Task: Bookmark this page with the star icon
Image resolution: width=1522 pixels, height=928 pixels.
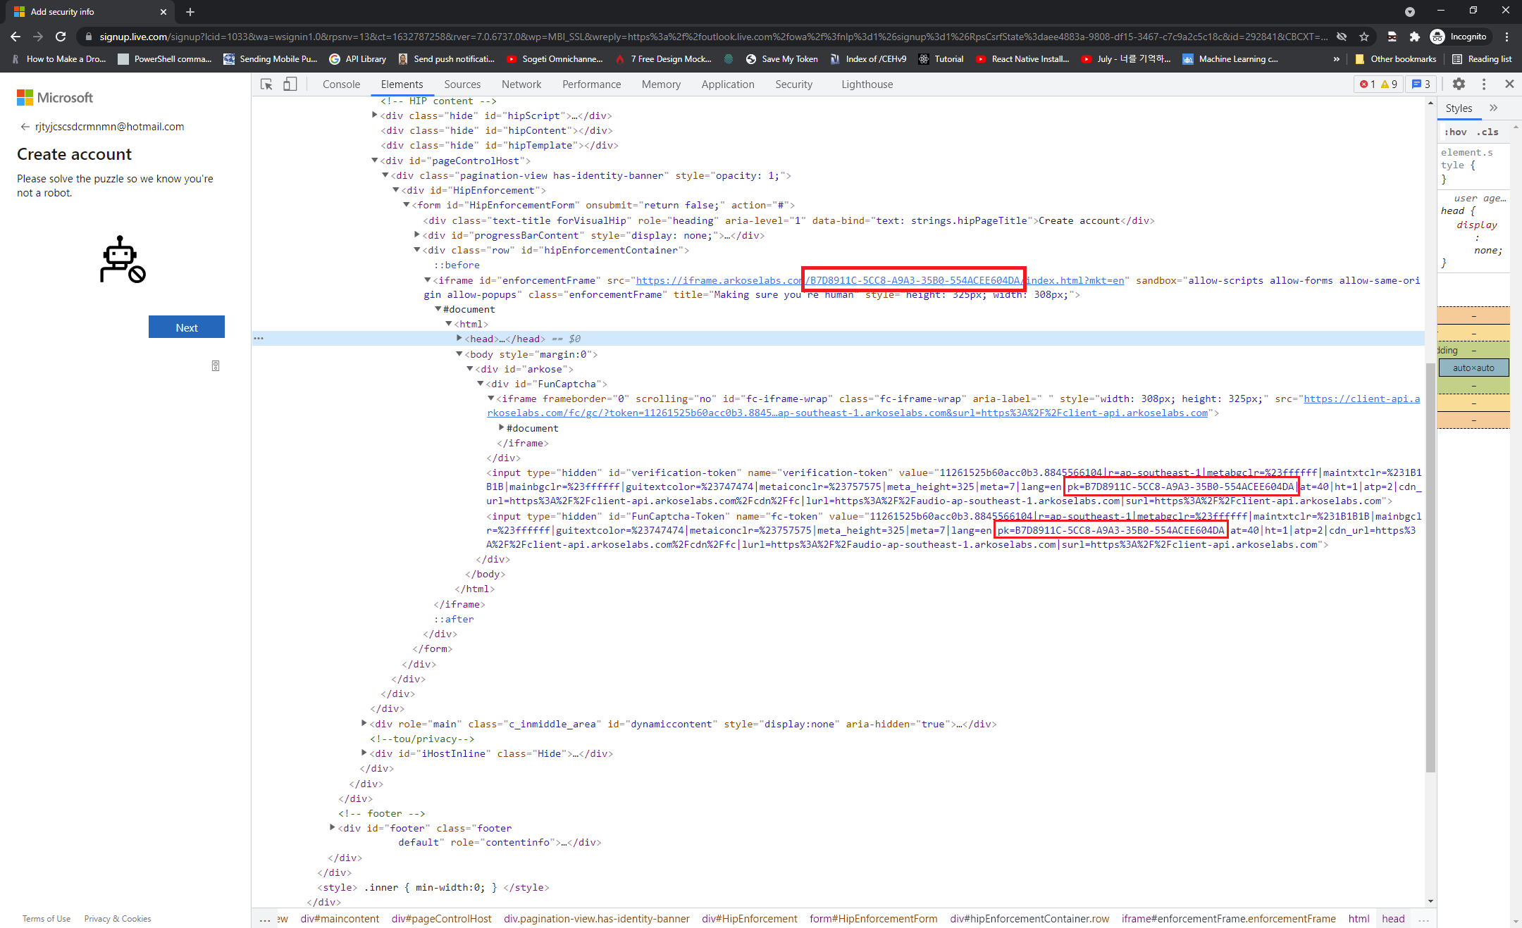Action: (1364, 37)
